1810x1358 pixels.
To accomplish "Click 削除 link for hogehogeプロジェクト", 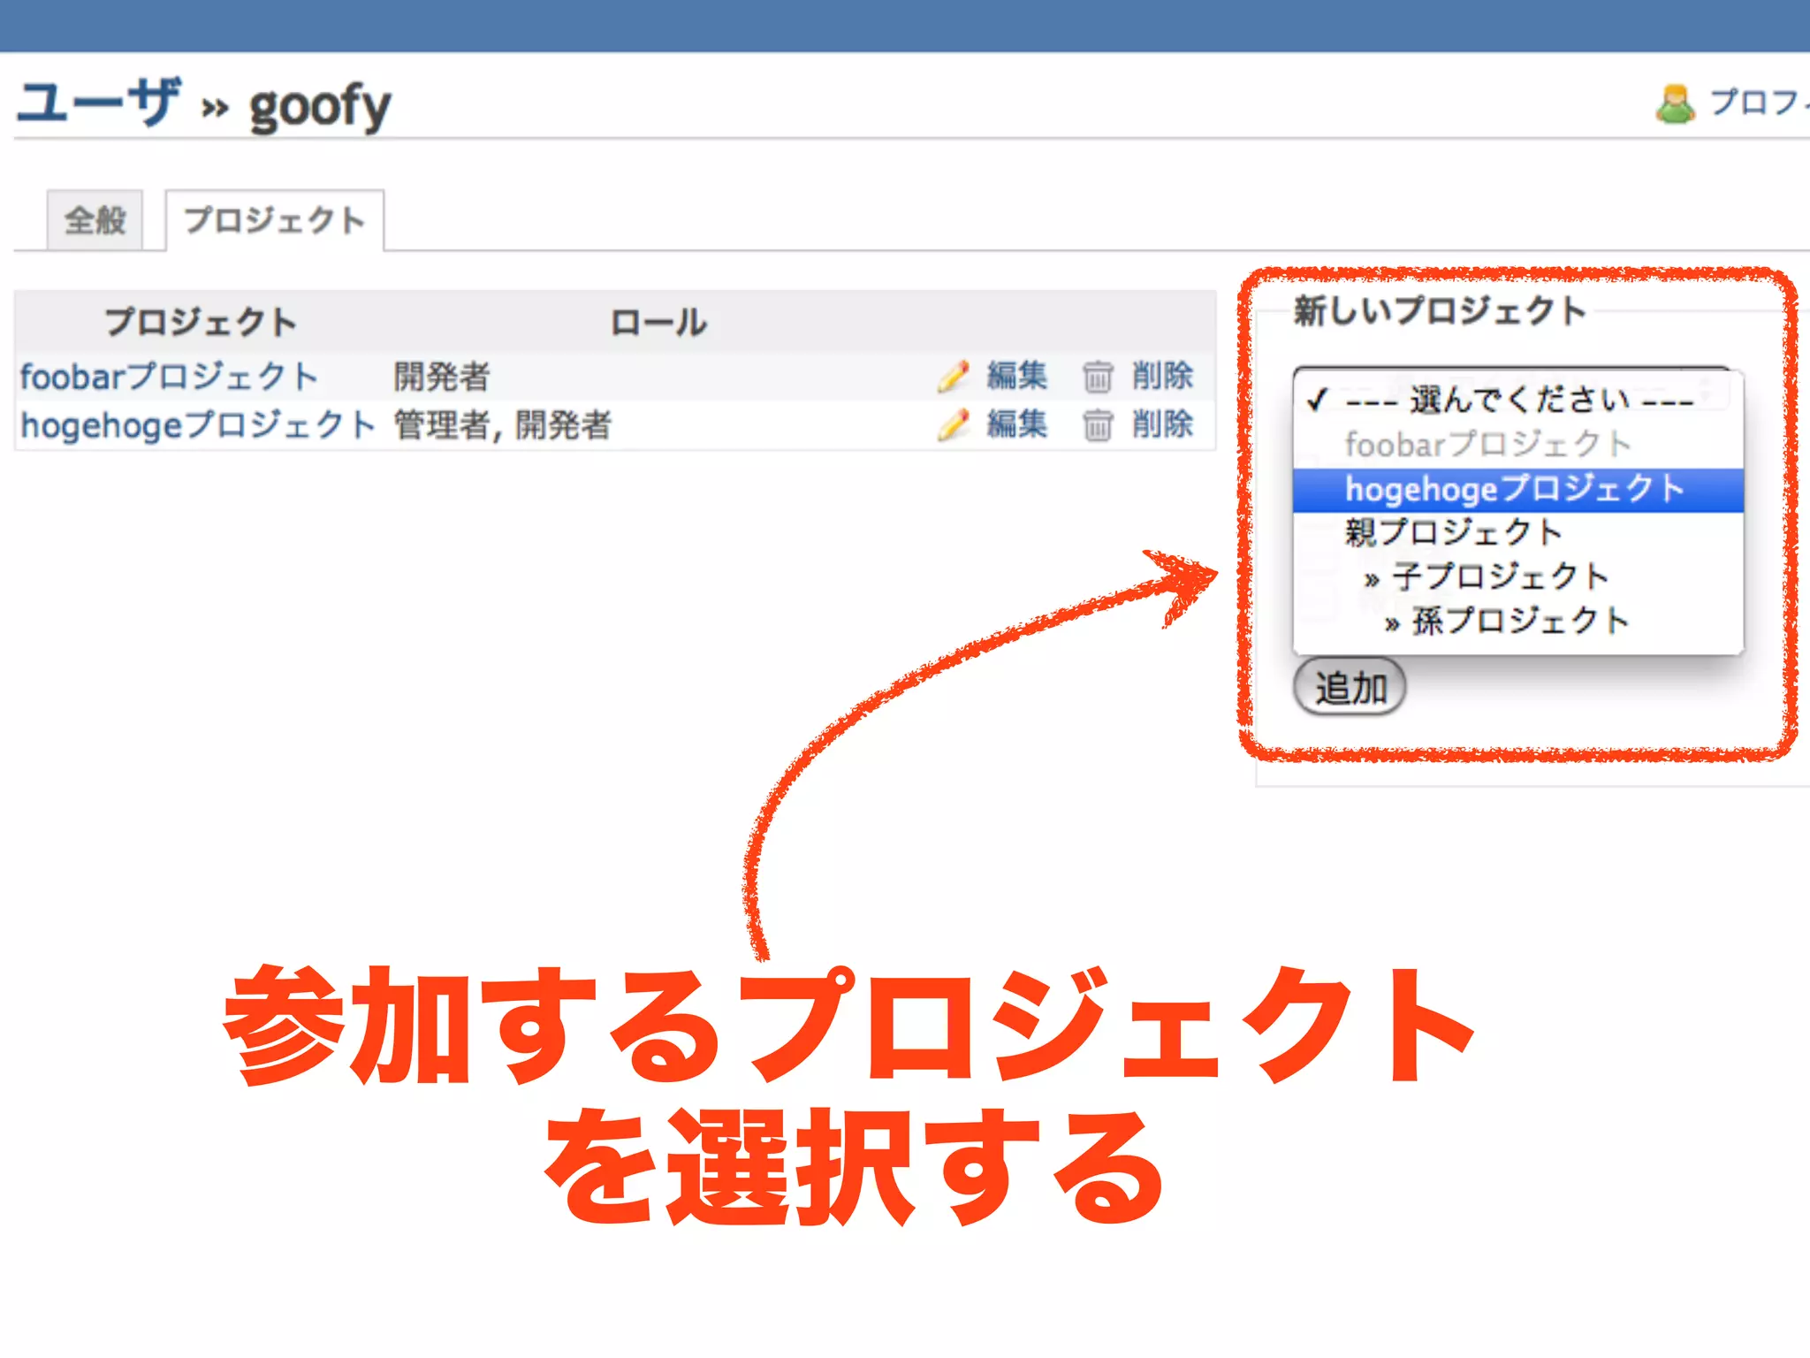I will 1162,424.
